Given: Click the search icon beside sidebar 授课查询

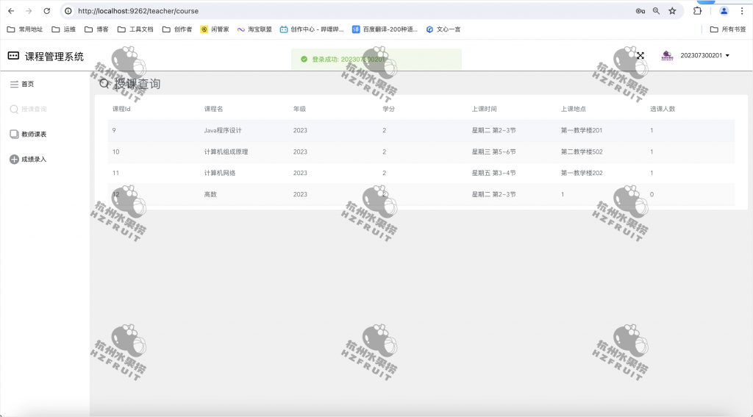Looking at the screenshot, I should 14,109.
